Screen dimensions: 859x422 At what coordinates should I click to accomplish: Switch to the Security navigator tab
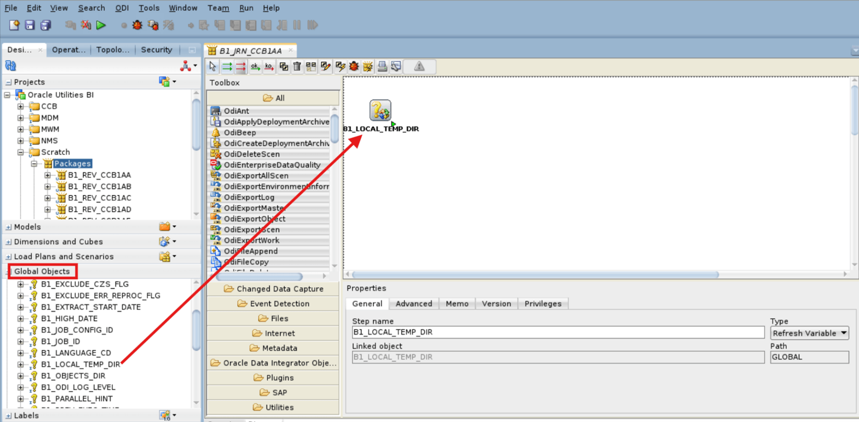click(157, 50)
